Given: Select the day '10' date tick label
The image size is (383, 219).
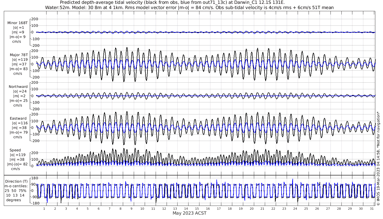Looking at the screenshot, I should 142,209.
